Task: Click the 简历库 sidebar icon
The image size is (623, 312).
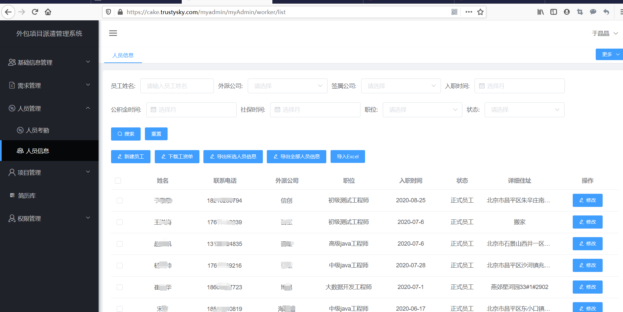Action: 12,195
